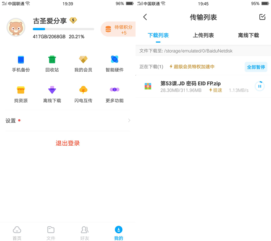Tap the 417GB/2068GB storage text

point(49,37)
